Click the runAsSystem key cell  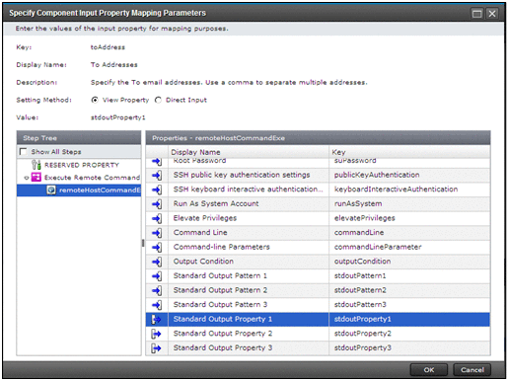click(x=409, y=203)
